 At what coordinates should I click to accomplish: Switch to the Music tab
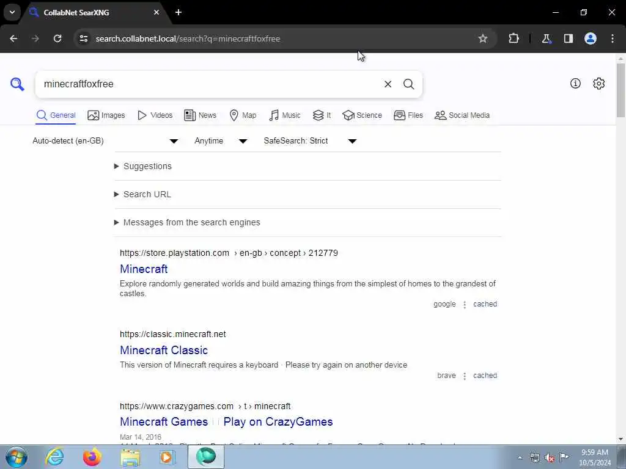(x=285, y=115)
